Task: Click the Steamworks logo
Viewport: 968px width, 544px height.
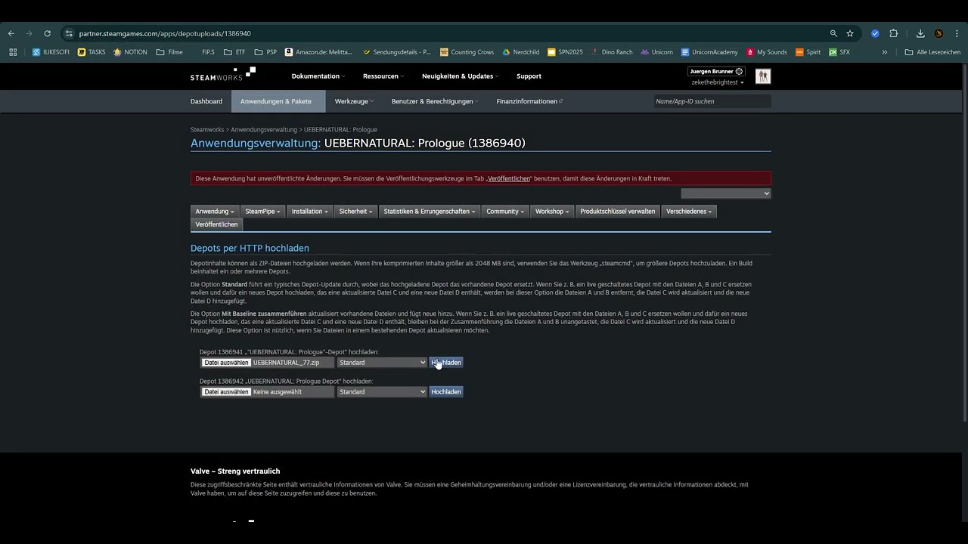Action: [223, 73]
